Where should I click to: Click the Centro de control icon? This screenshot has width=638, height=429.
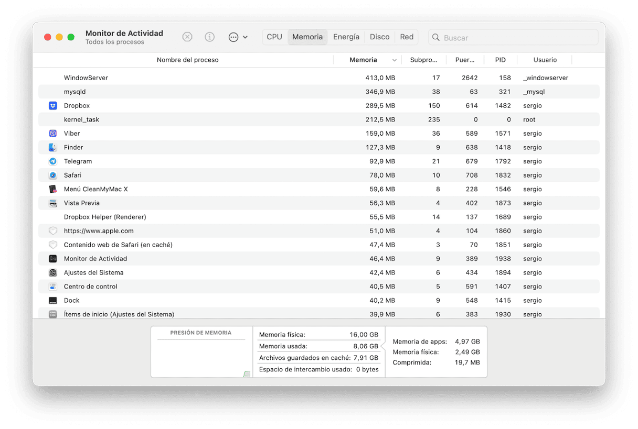[x=52, y=287]
